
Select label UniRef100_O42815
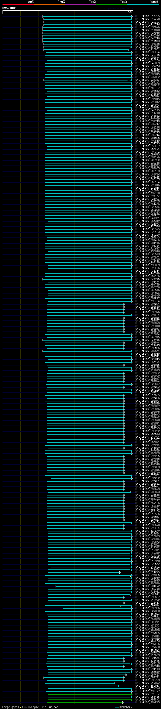click(x=147, y=94)
